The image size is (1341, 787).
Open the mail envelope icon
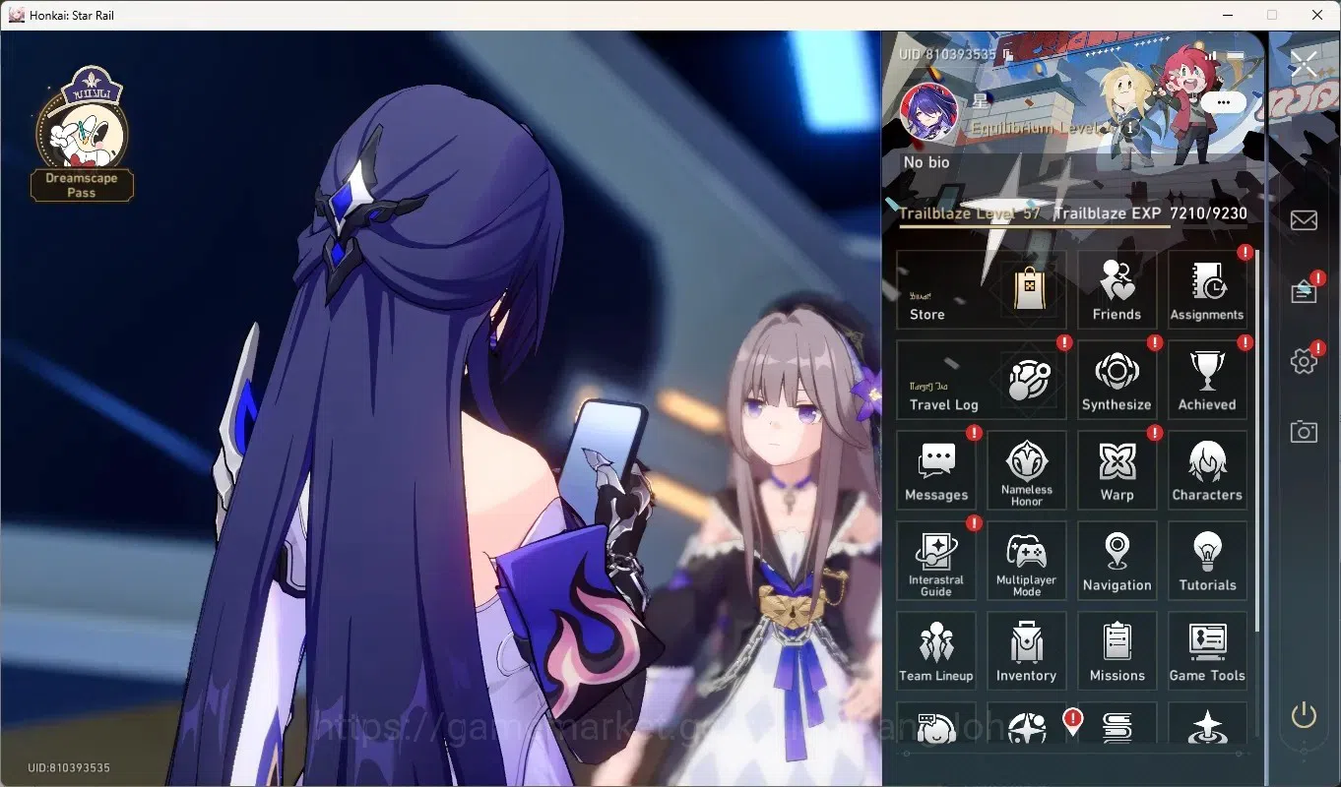(1304, 219)
